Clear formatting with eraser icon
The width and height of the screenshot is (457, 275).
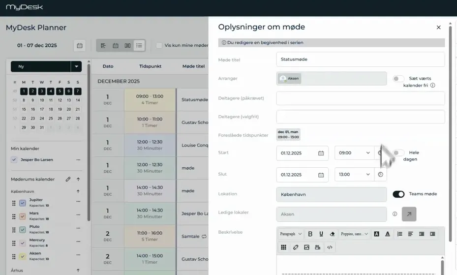pos(332,234)
